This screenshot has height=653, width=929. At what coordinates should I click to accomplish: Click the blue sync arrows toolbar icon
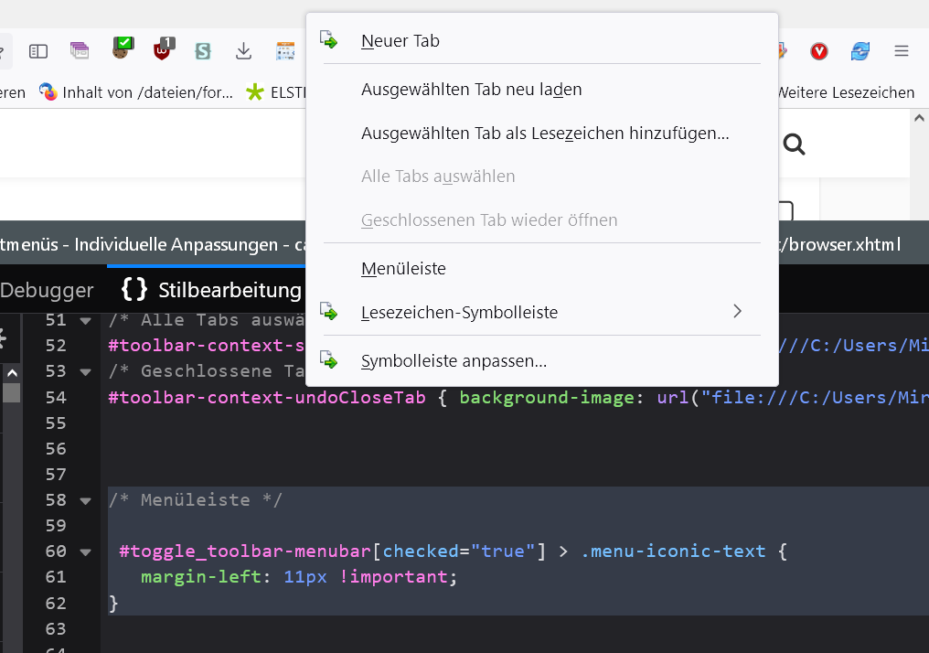860,51
